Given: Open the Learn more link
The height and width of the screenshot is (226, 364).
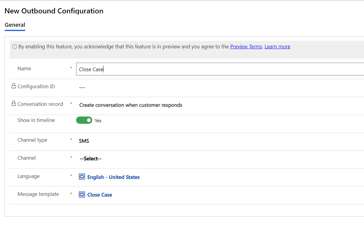Looking at the screenshot, I should (x=277, y=46).
